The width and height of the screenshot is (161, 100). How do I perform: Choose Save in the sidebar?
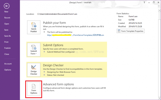[x=6, y=30]
